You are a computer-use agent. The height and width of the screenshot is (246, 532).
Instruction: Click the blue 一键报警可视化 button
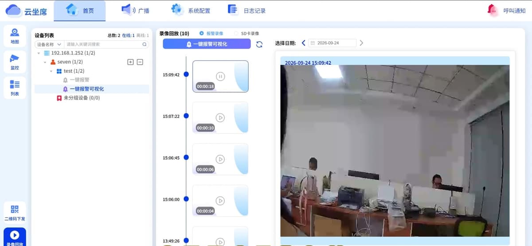(207, 44)
